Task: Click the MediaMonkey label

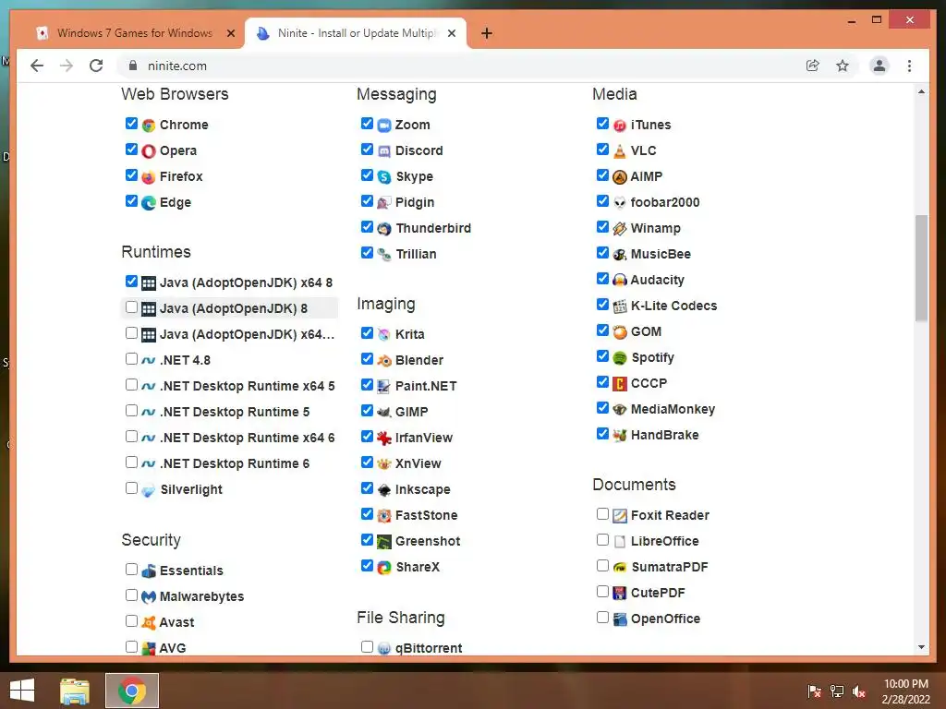Action: pyautogui.click(x=673, y=409)
